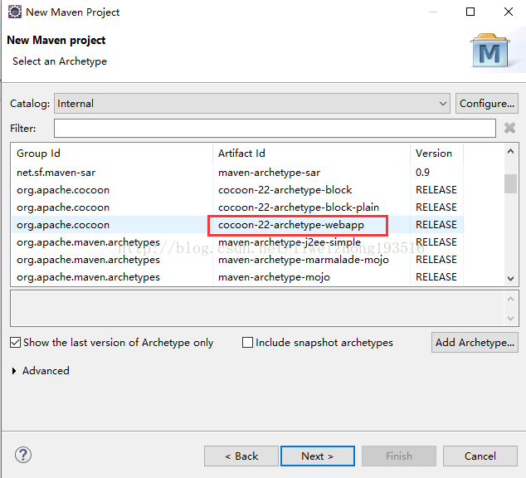
Task: Close the New Maven Project dialog
Action: 509,12
